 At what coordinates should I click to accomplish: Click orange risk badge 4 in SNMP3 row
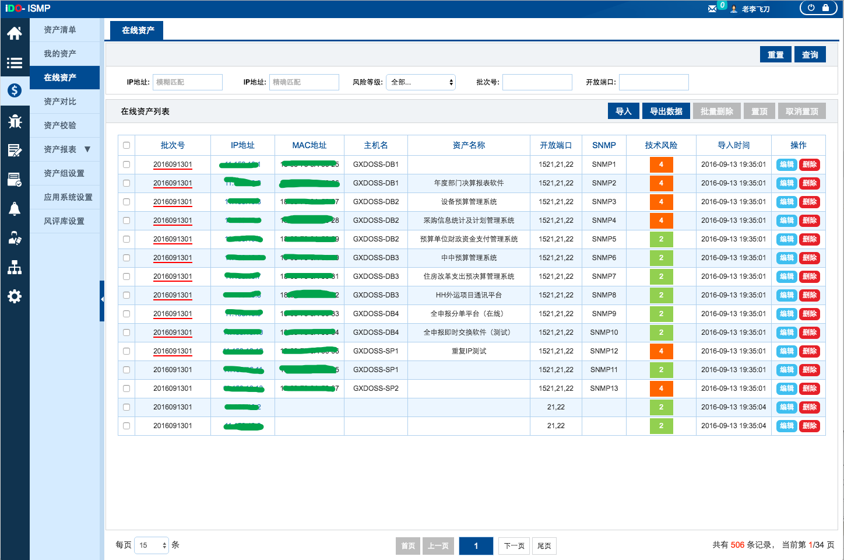(661, 202)
